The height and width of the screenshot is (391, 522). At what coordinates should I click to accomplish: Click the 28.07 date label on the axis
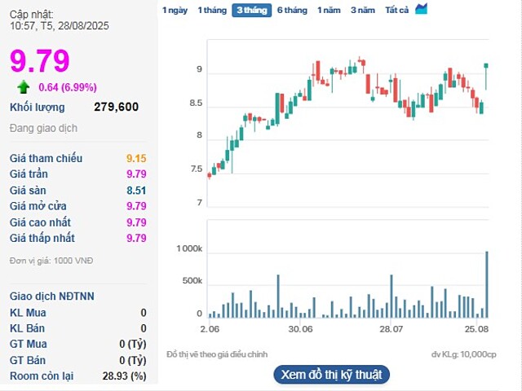(392, 329)
